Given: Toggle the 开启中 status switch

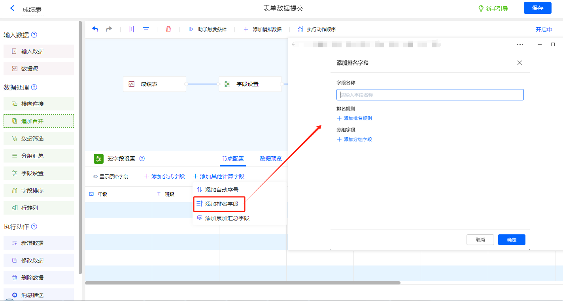Looking at the screenshot, I should (x=544, y=30).
